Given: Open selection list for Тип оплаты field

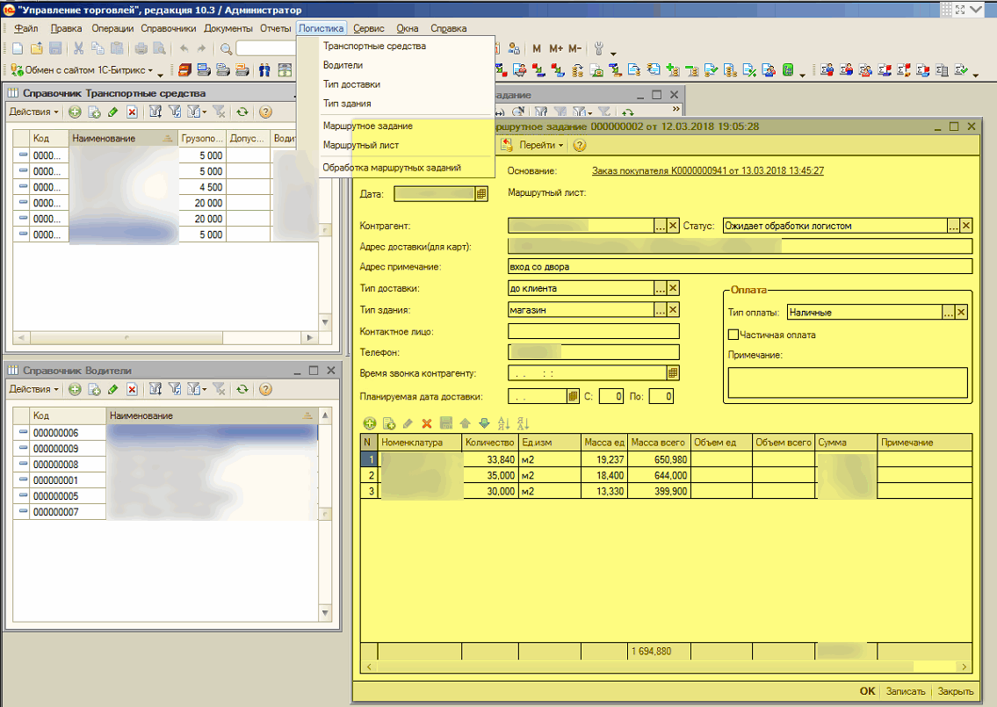Looking at the screenshot, I should pyautogui.click(x=948, y=312).
